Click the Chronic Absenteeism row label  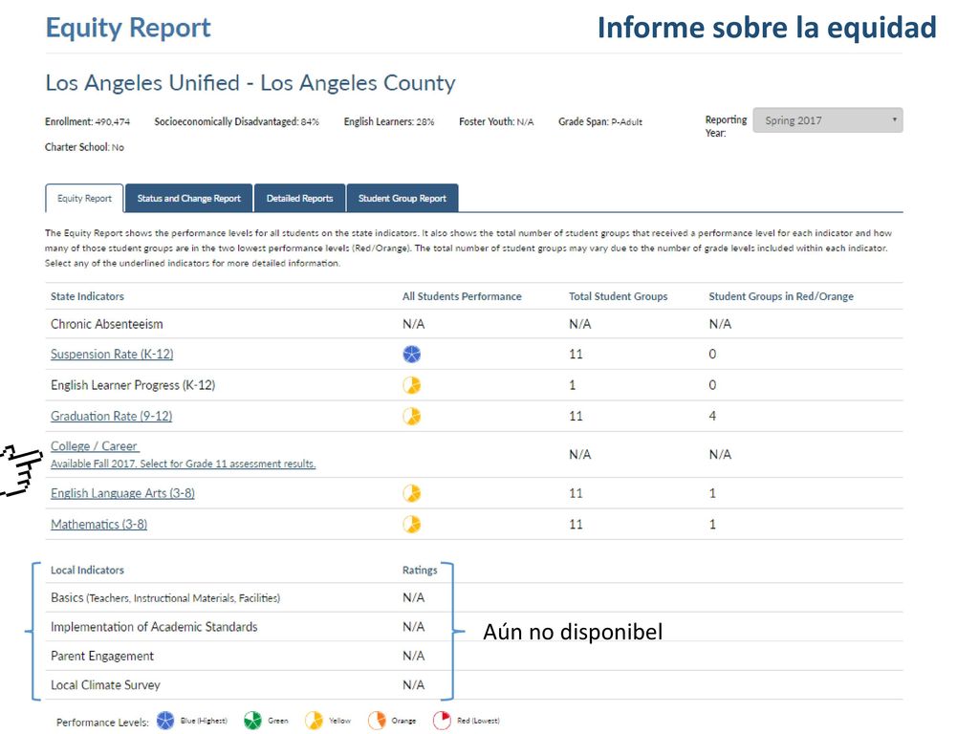click(x=107, y=324)
